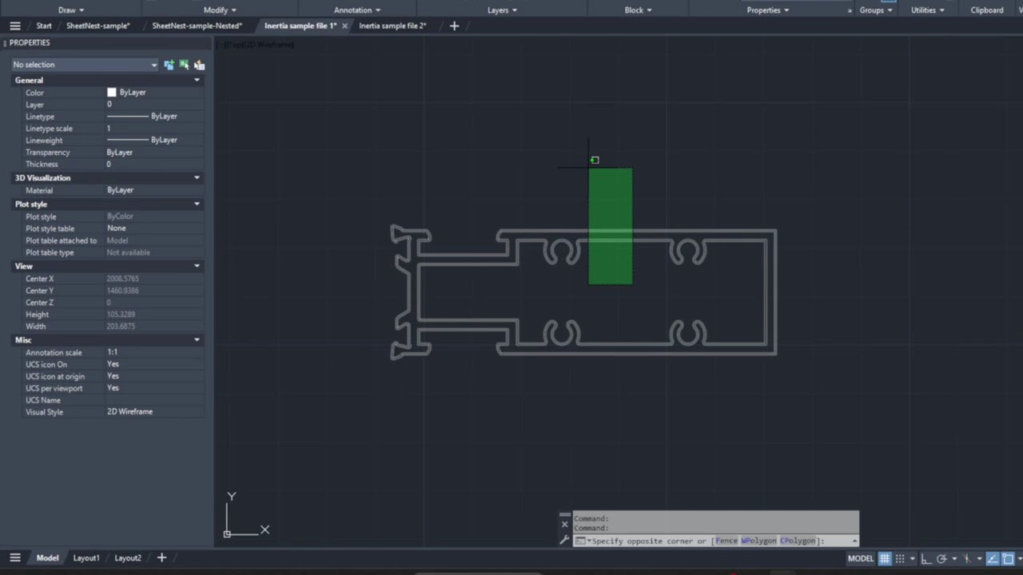Collapse the Plot style section
1023x575 pixels.
click(197, 204)
